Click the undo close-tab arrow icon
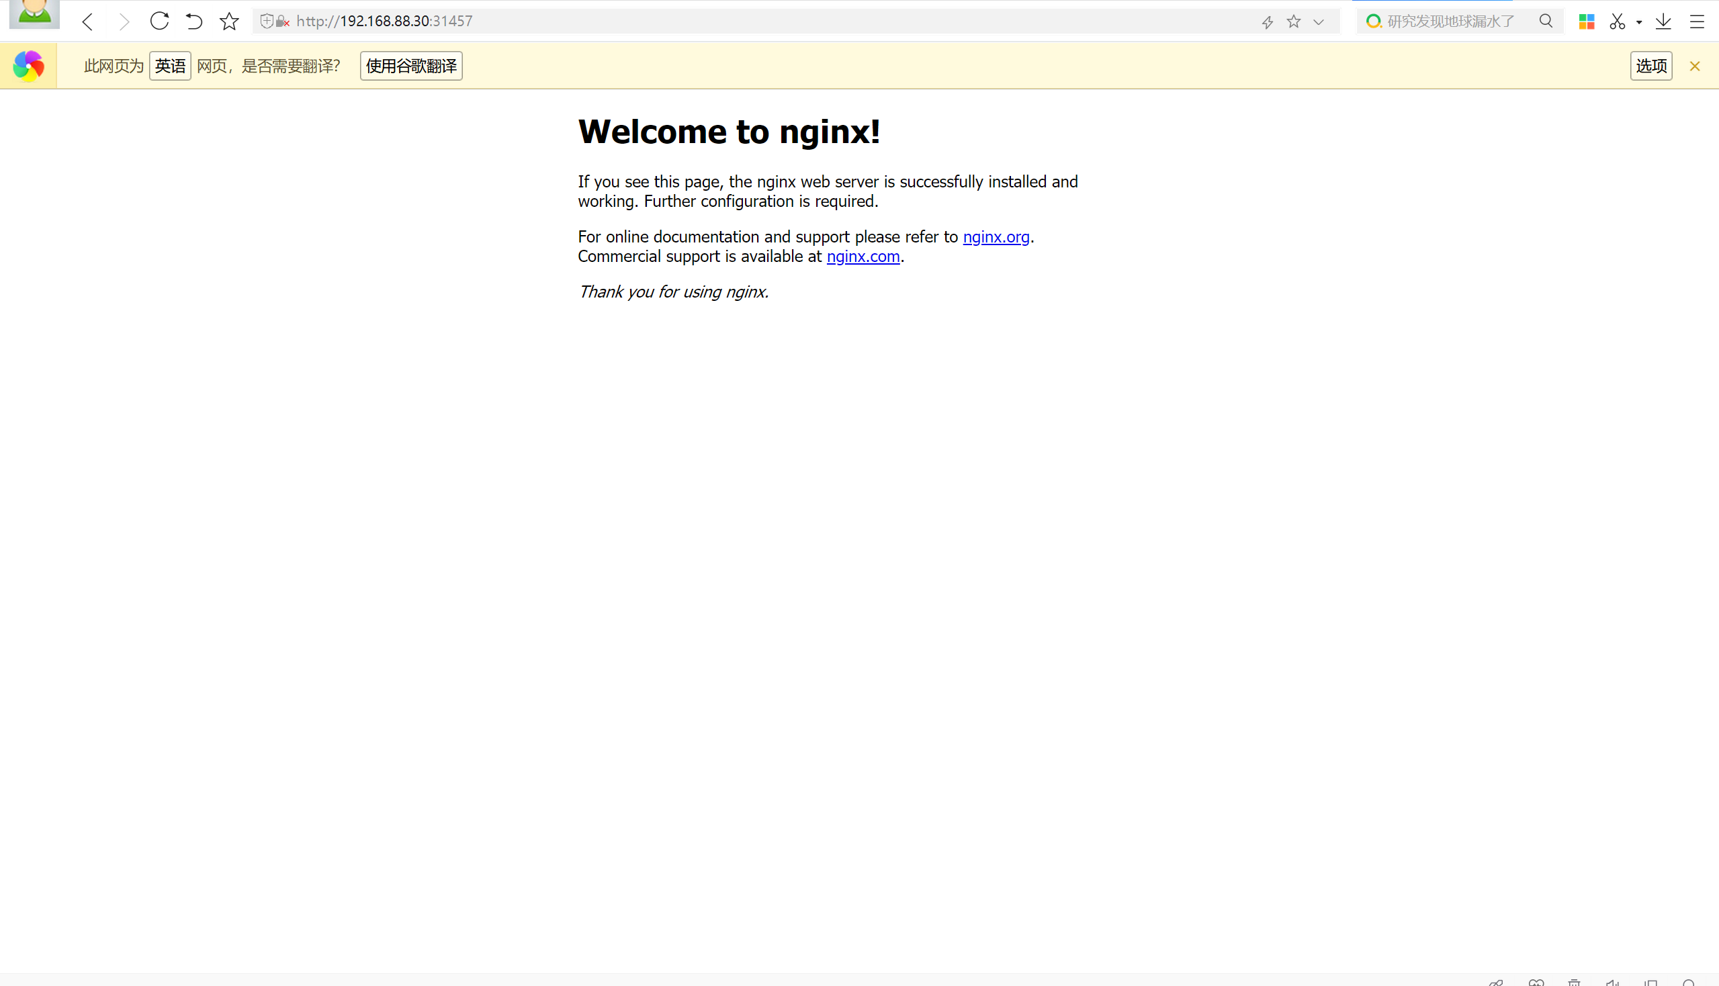The height and width of the screenshot is (986, 1719). click(193, 21)
